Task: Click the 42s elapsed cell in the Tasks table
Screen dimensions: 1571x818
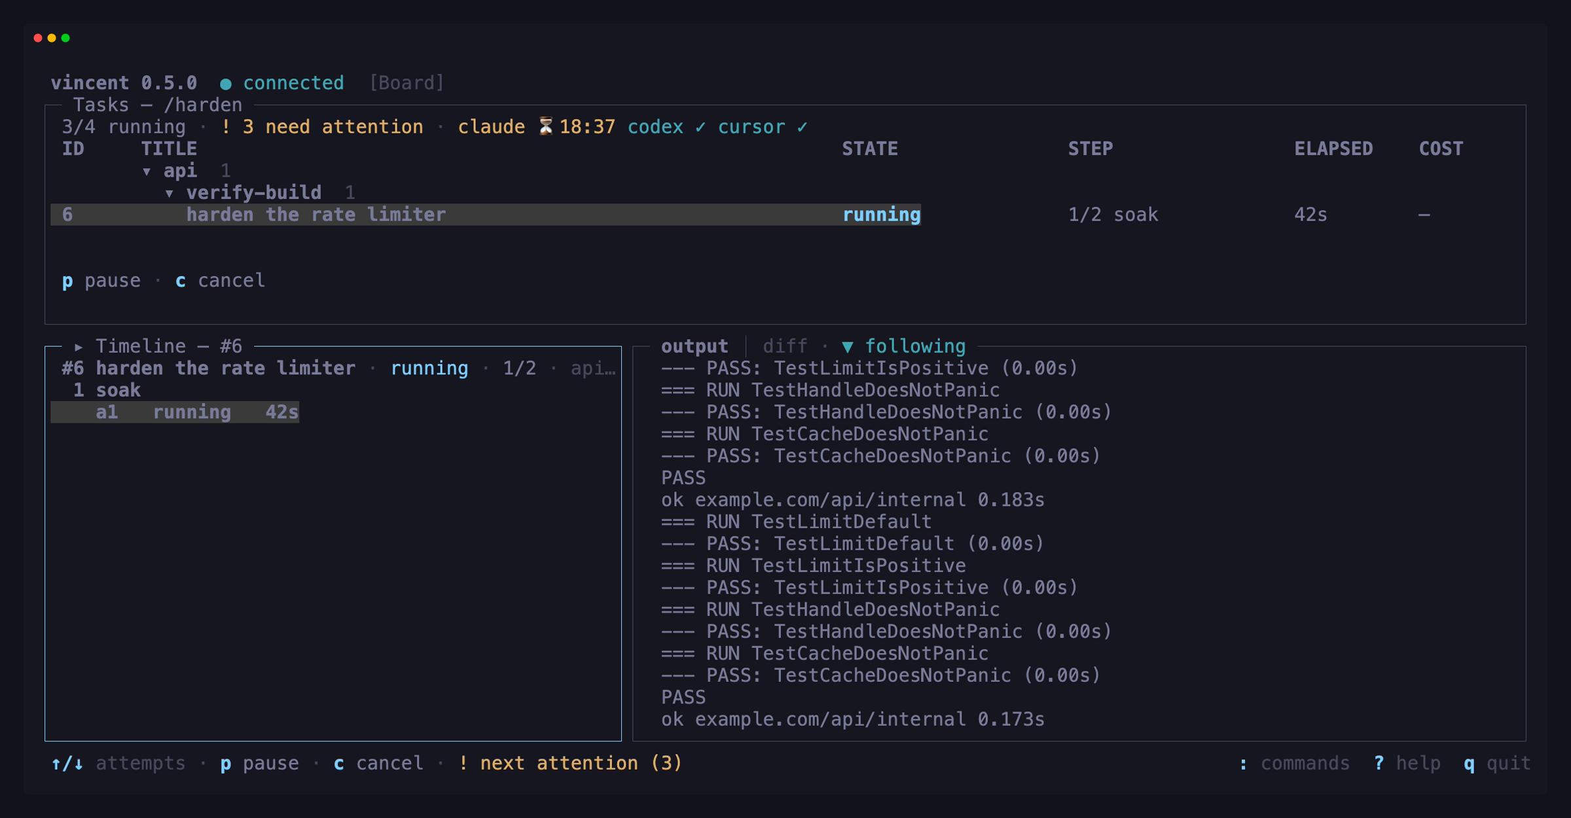Action: click(x=1310, y=215)
